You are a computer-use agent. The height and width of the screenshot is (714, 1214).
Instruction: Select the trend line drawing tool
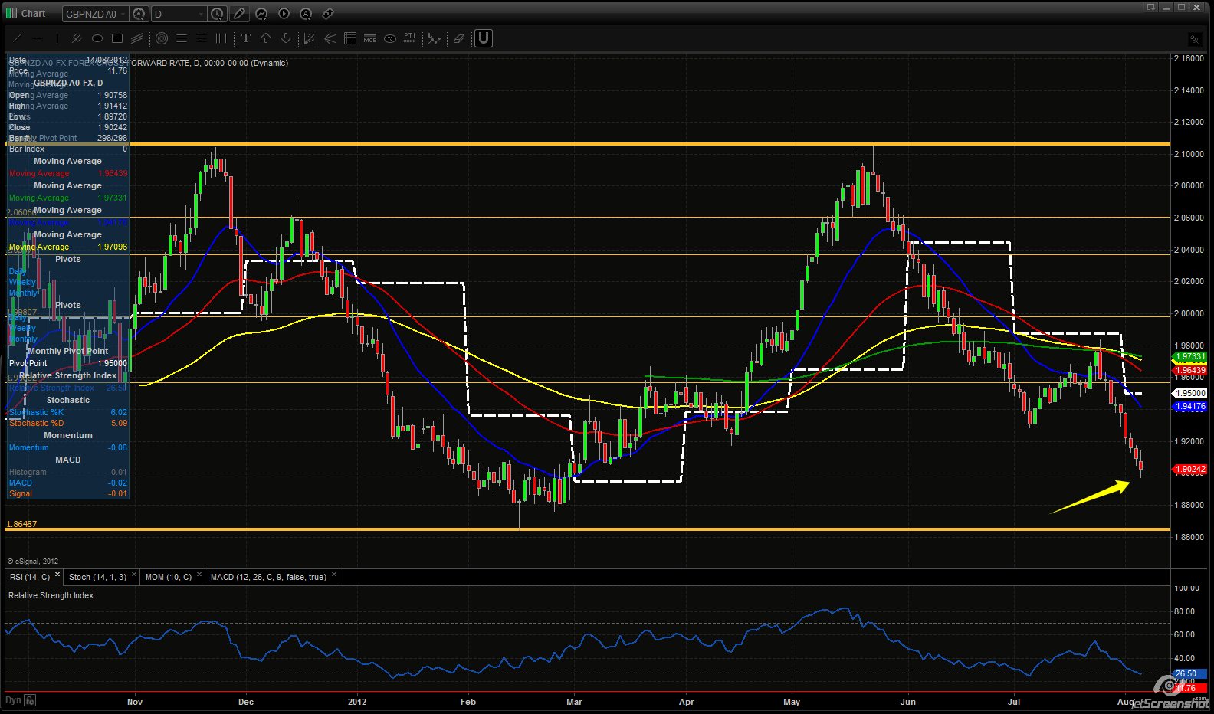18,38
